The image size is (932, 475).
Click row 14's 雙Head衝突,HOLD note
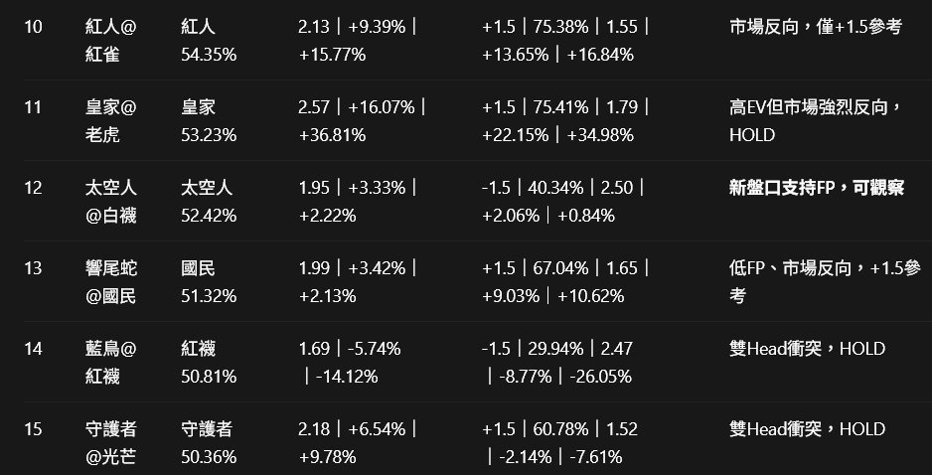coord(807,349)
